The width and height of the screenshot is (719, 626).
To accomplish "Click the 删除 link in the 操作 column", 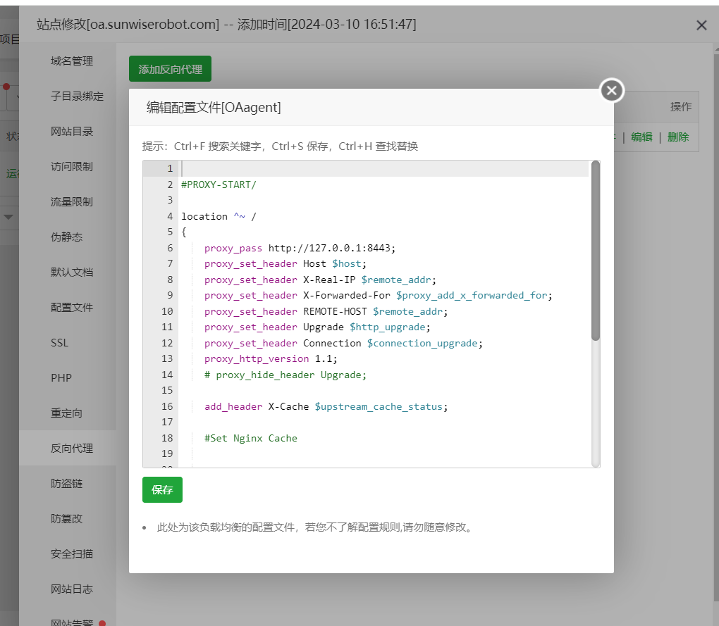I will pyautogui.click(x=677, y=137).
